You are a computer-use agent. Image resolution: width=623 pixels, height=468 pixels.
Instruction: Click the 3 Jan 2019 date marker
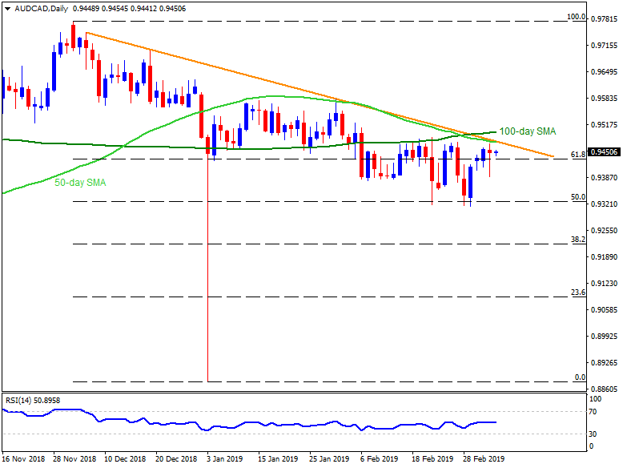point(223,459)
